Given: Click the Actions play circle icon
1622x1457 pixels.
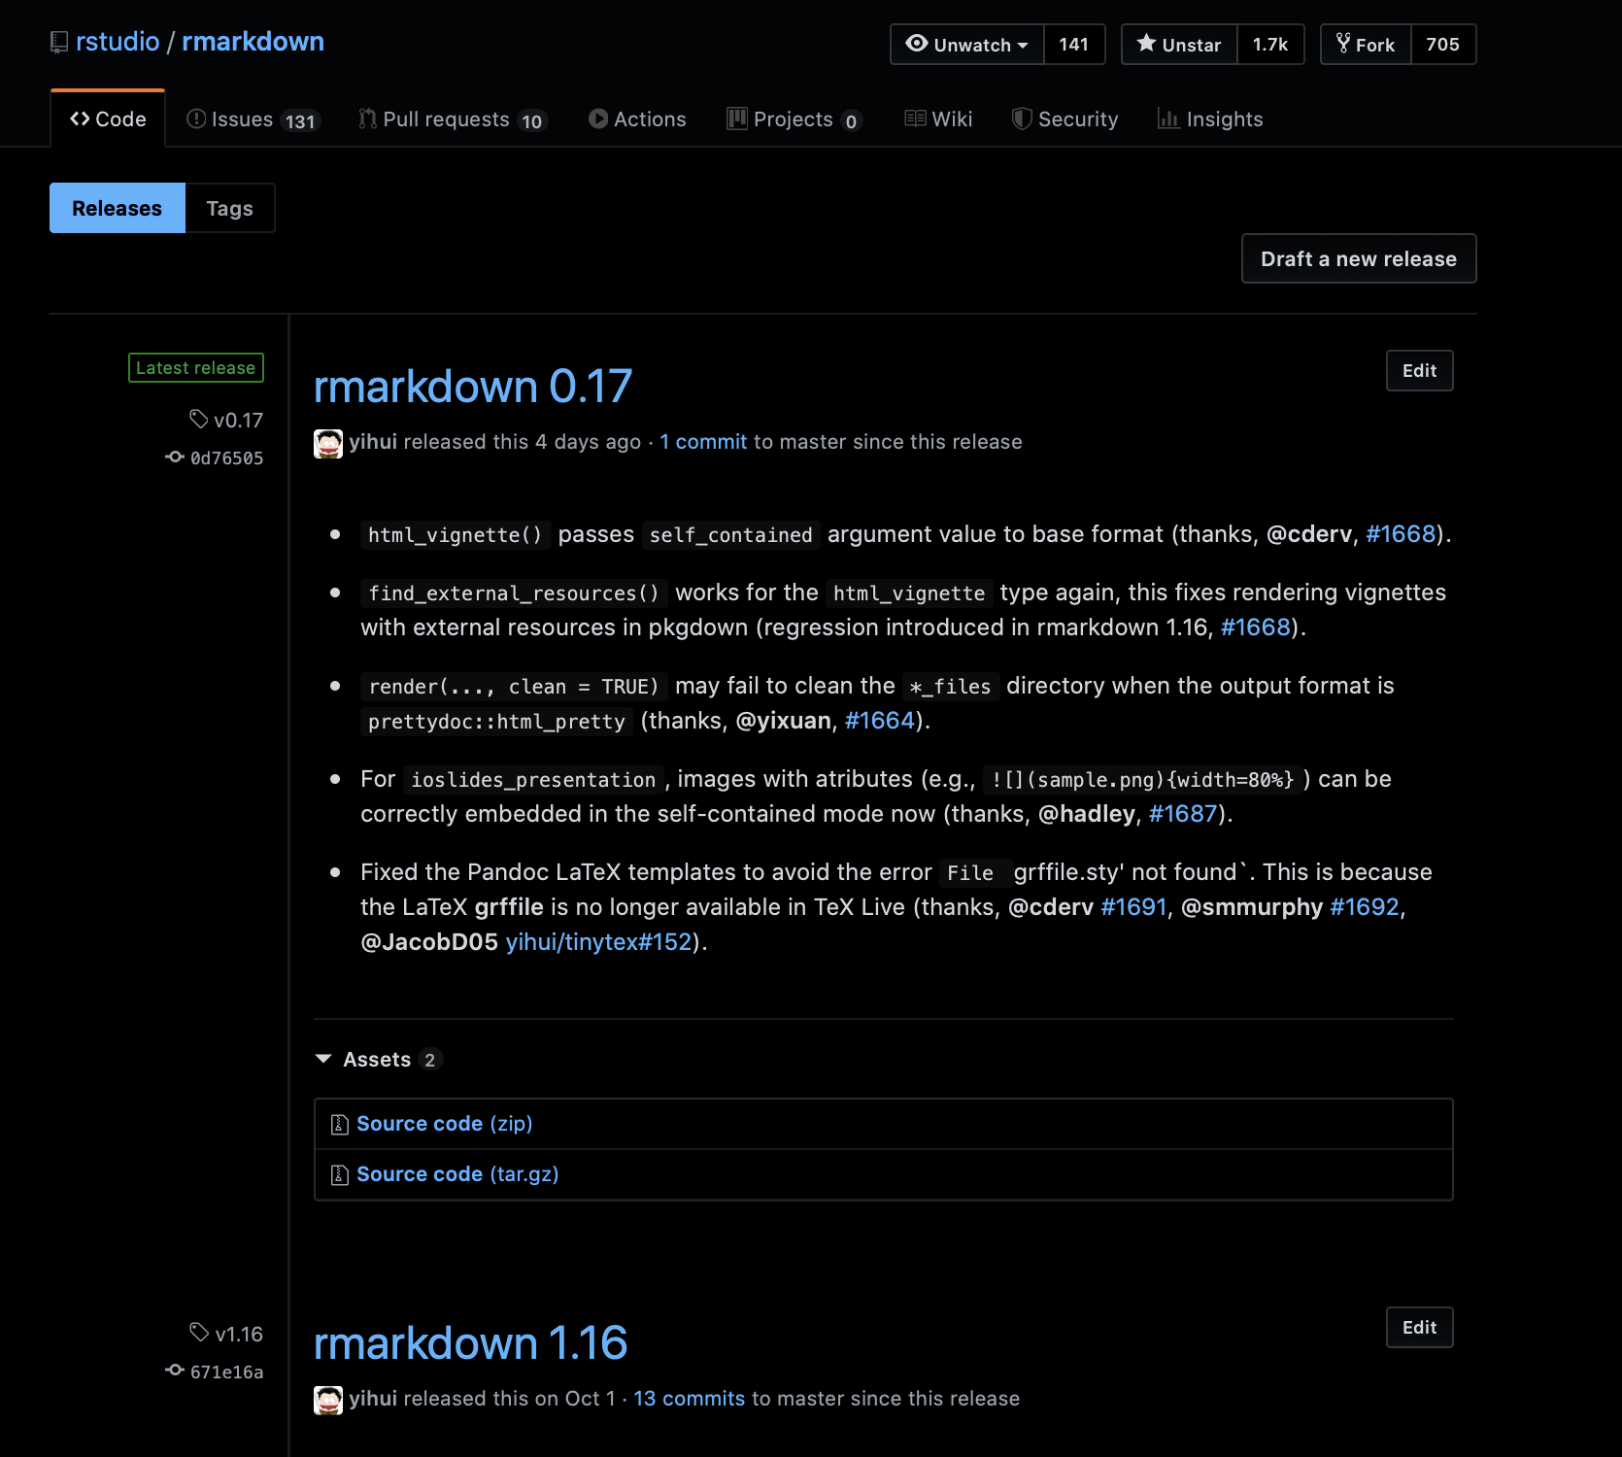Looking at the screenshot, I should click(598, 119).
